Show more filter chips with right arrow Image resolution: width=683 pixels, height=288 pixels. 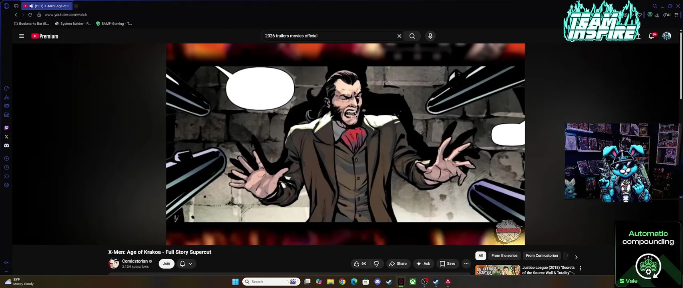pos(576,257)
